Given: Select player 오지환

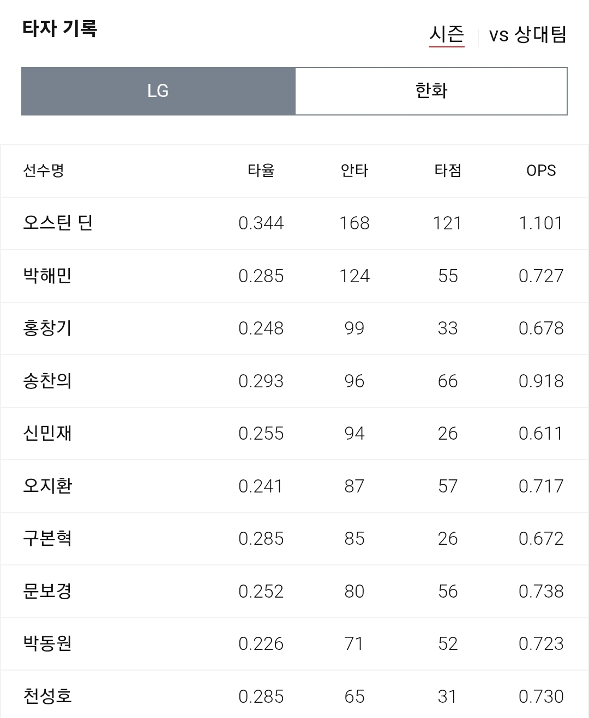Looking at the screenshot, I should click(47, 486).
